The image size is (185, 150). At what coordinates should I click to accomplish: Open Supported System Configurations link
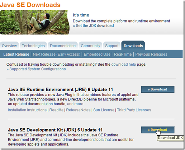click(x=36, y=69)
